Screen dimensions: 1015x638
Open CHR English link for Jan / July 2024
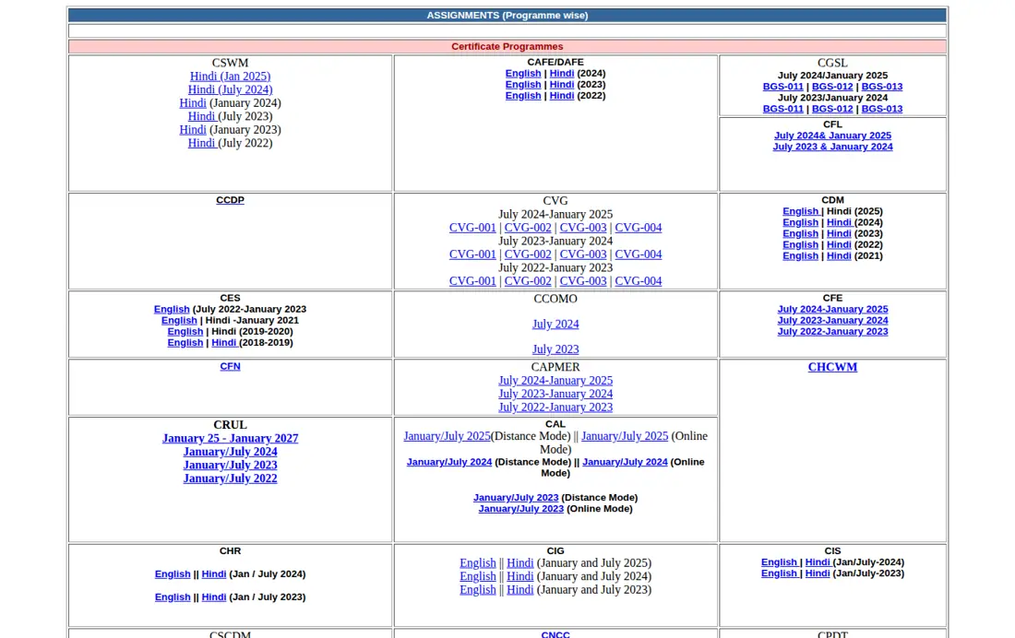click(x=173, y=574)
